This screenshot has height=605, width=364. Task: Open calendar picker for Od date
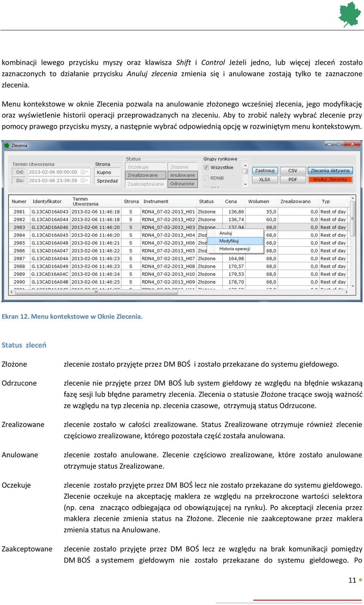click(x=83, y=172)
